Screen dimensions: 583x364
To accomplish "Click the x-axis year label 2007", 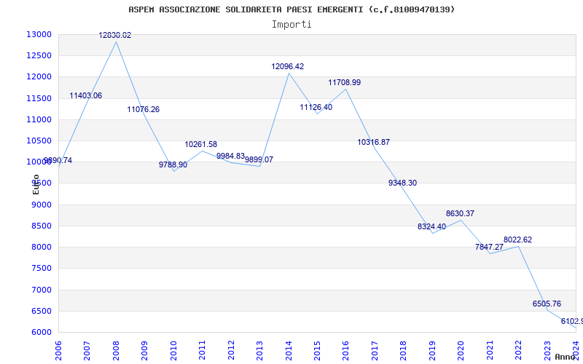I will tap(87, 350).
